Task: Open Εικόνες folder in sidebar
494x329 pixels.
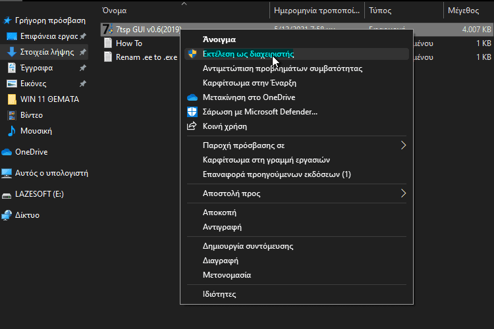Action: pos(33,84)
